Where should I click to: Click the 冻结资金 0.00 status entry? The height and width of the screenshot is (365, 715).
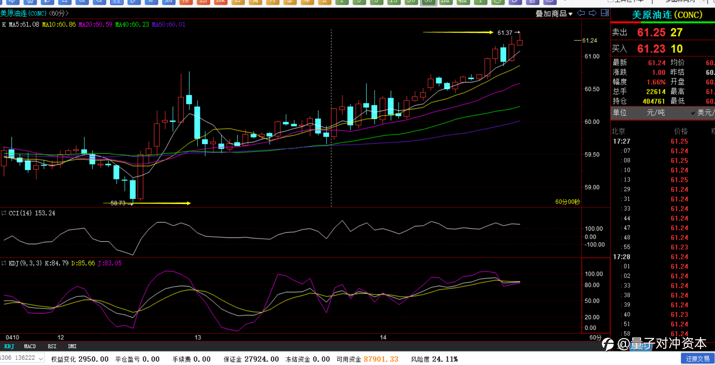click(308, 359)
